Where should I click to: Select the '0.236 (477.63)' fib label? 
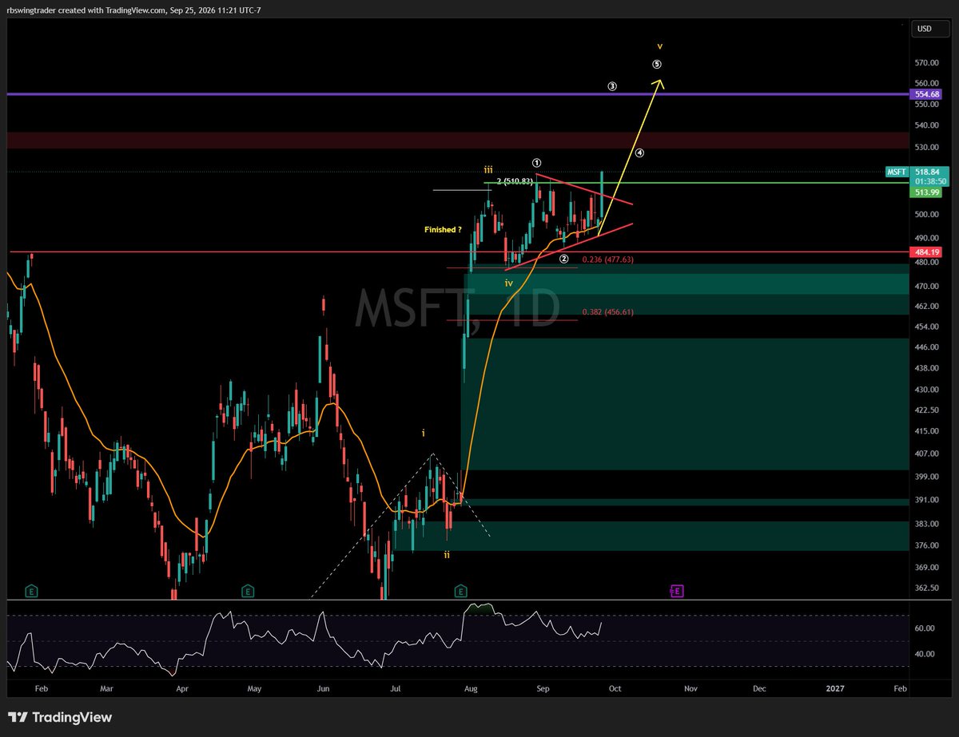(x=607, y=260)
